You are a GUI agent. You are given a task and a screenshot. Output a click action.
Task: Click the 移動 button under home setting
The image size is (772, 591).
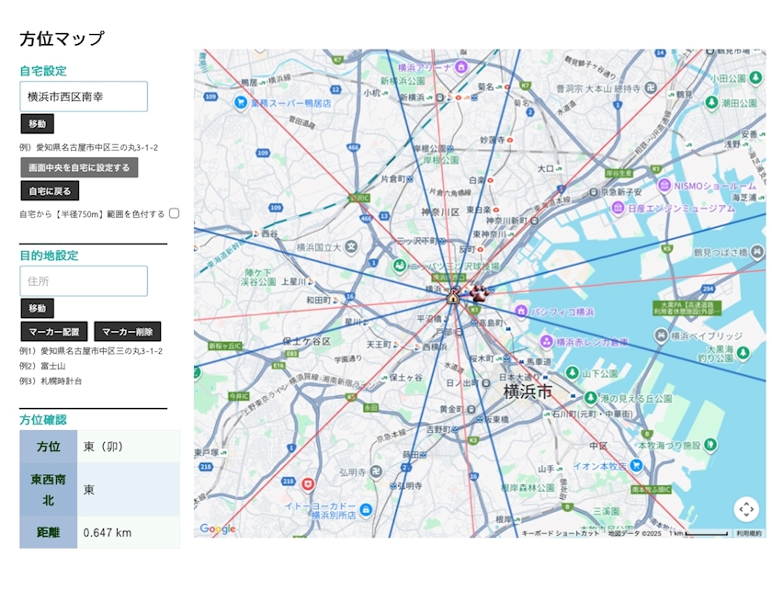click(x=37, y=124)
